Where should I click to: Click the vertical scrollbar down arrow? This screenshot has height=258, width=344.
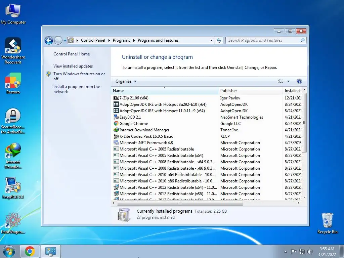point(304,198)
